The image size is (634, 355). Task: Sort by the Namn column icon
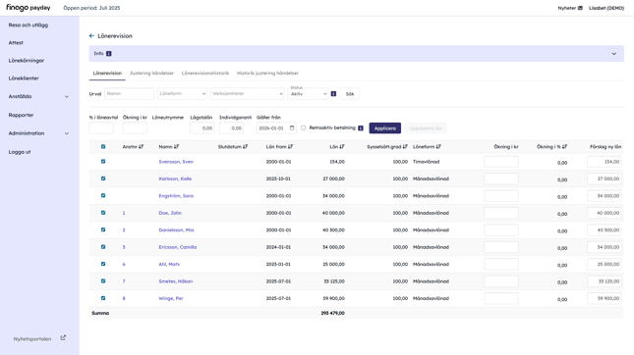click(x=177, y=147)
